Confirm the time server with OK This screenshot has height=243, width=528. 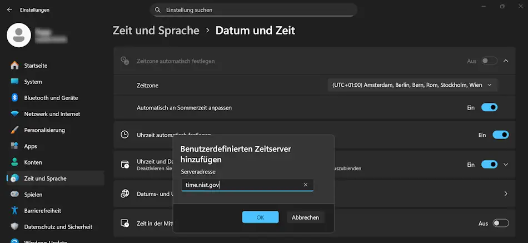coord(260,217)
